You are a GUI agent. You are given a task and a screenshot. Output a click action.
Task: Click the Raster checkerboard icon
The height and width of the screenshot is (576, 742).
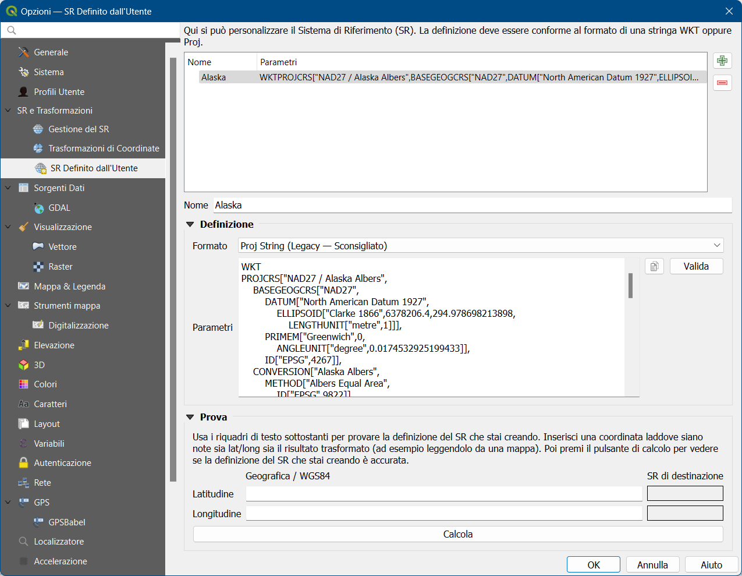38,267
